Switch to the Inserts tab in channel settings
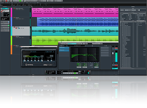 61,46
